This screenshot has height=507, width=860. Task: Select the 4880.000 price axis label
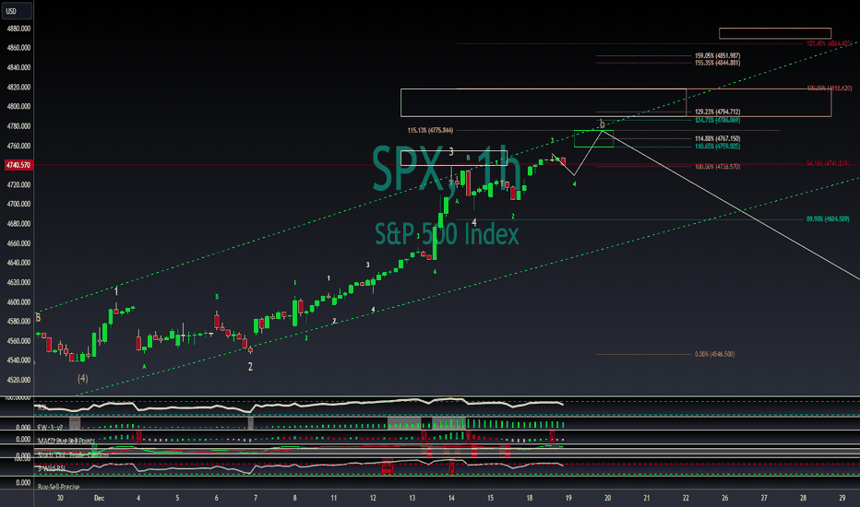pos(18,29)
